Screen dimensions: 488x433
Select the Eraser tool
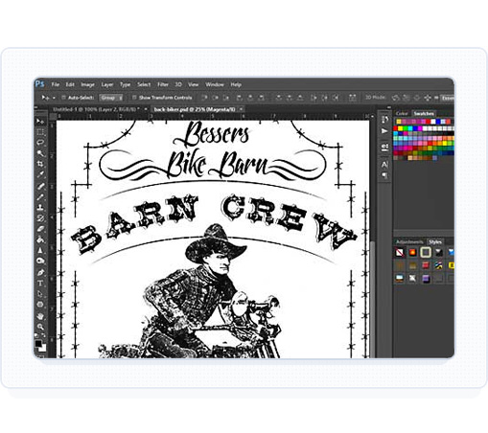[x=40, y=229]
